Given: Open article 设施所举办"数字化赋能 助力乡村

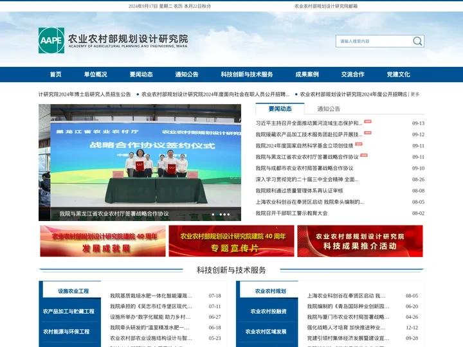Looking at the screenshot, I should pos(150,317).
